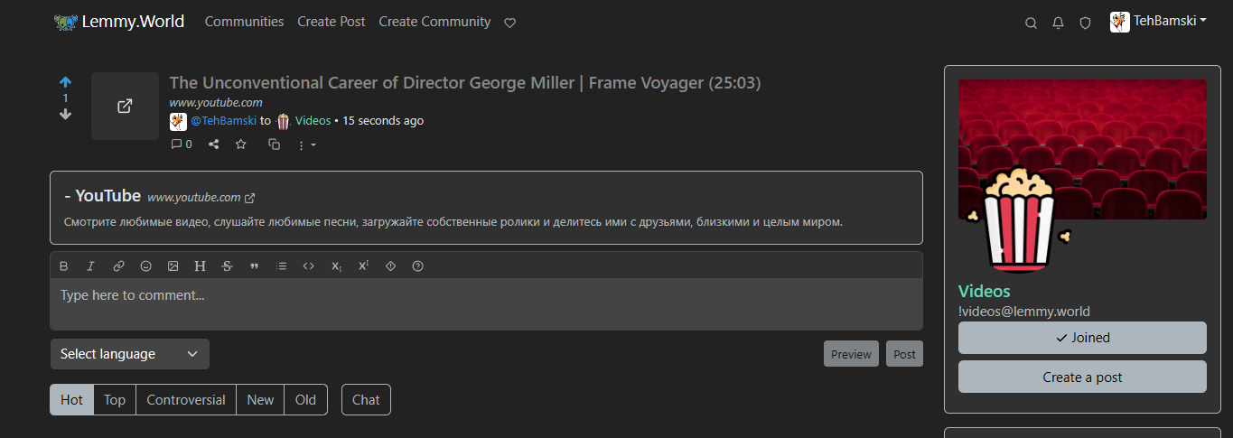Sort comments by Controversial

pyautogui.click(x=186, y=400)
